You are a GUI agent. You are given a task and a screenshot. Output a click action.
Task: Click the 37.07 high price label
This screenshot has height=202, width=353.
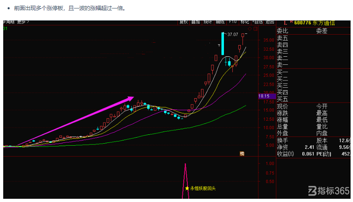(x=232, y=35)
